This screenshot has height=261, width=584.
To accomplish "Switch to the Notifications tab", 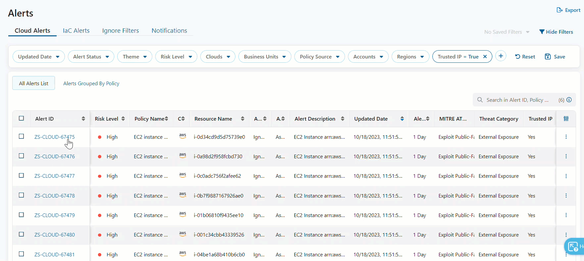I will 169,30.
